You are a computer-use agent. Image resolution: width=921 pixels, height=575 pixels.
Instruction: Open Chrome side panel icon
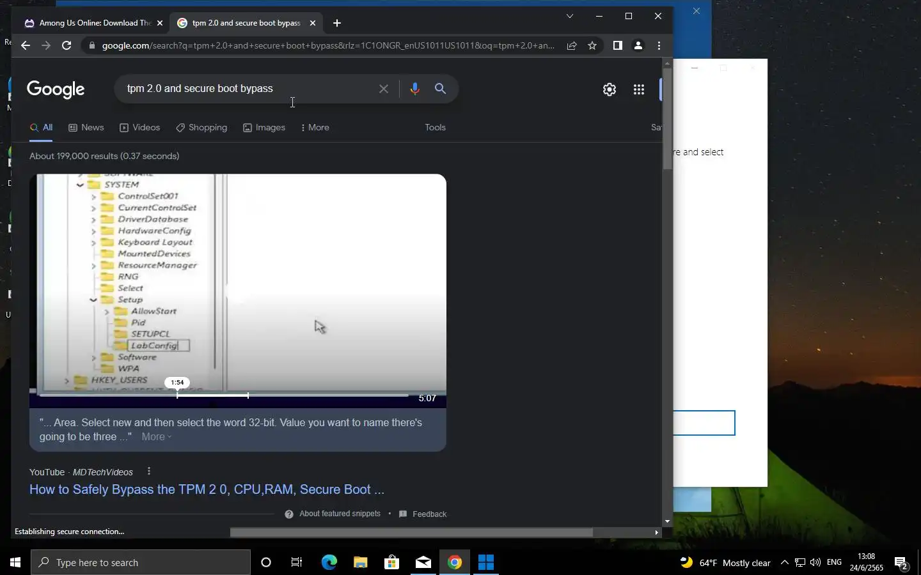click(x=617, y=45)
